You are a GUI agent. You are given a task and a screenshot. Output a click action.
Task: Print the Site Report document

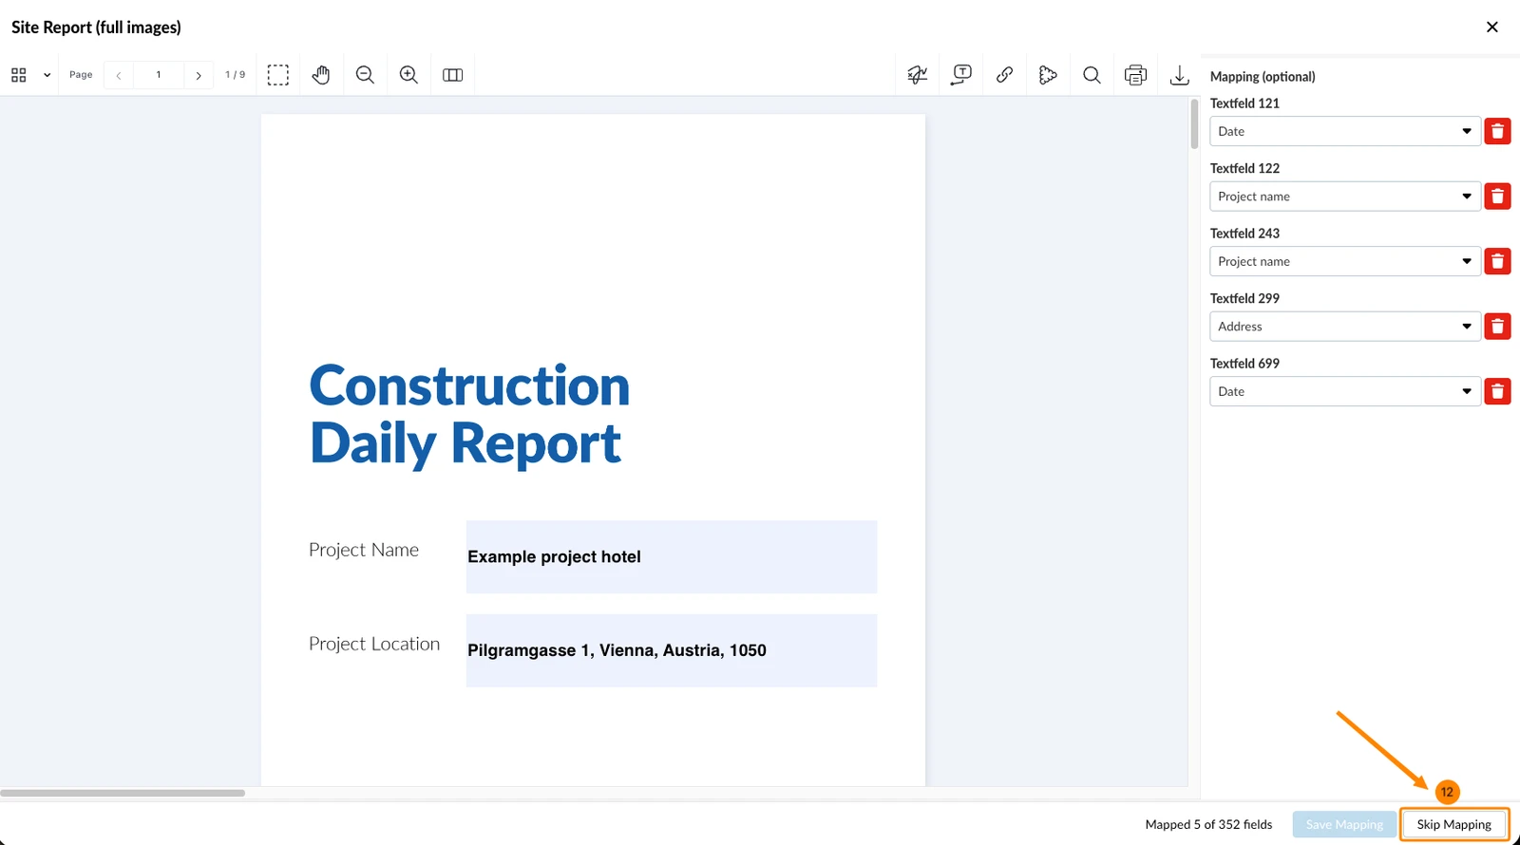(1135, 75)
